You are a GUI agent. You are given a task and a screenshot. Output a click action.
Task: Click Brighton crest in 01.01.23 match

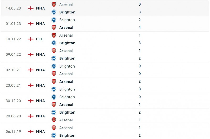pos(54,20)
